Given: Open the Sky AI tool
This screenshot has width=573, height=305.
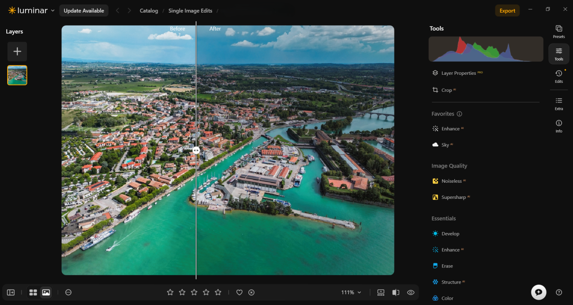Looking at the screenshot, I should tap(442, 145).
